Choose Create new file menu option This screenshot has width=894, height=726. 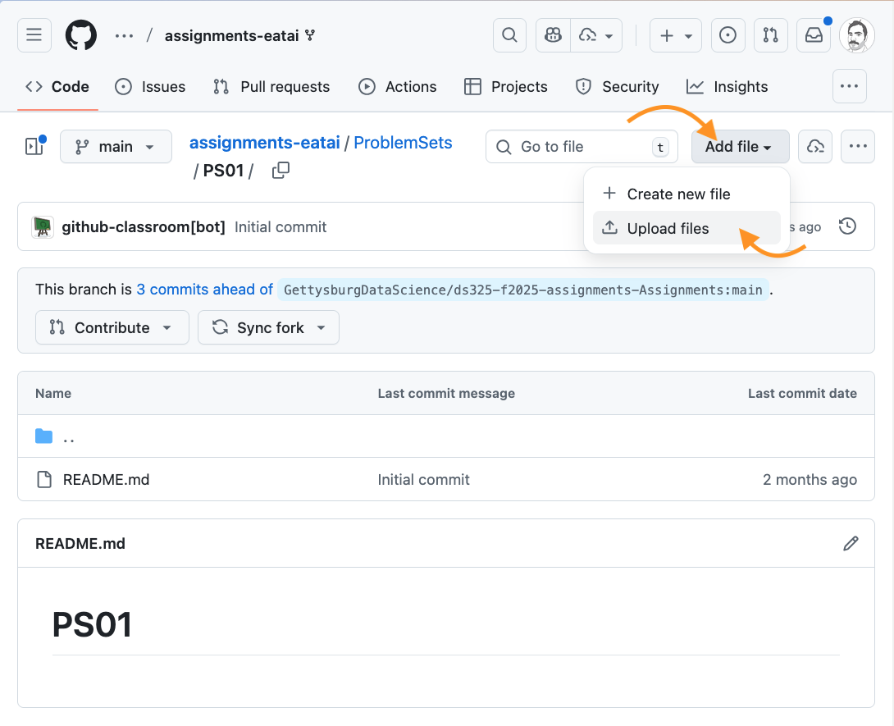pyautogui.click(x=677, y=194)
